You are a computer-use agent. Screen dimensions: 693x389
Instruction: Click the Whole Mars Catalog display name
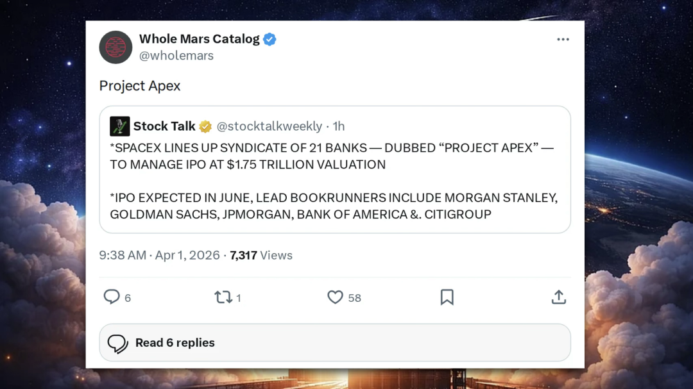[199, 39]
